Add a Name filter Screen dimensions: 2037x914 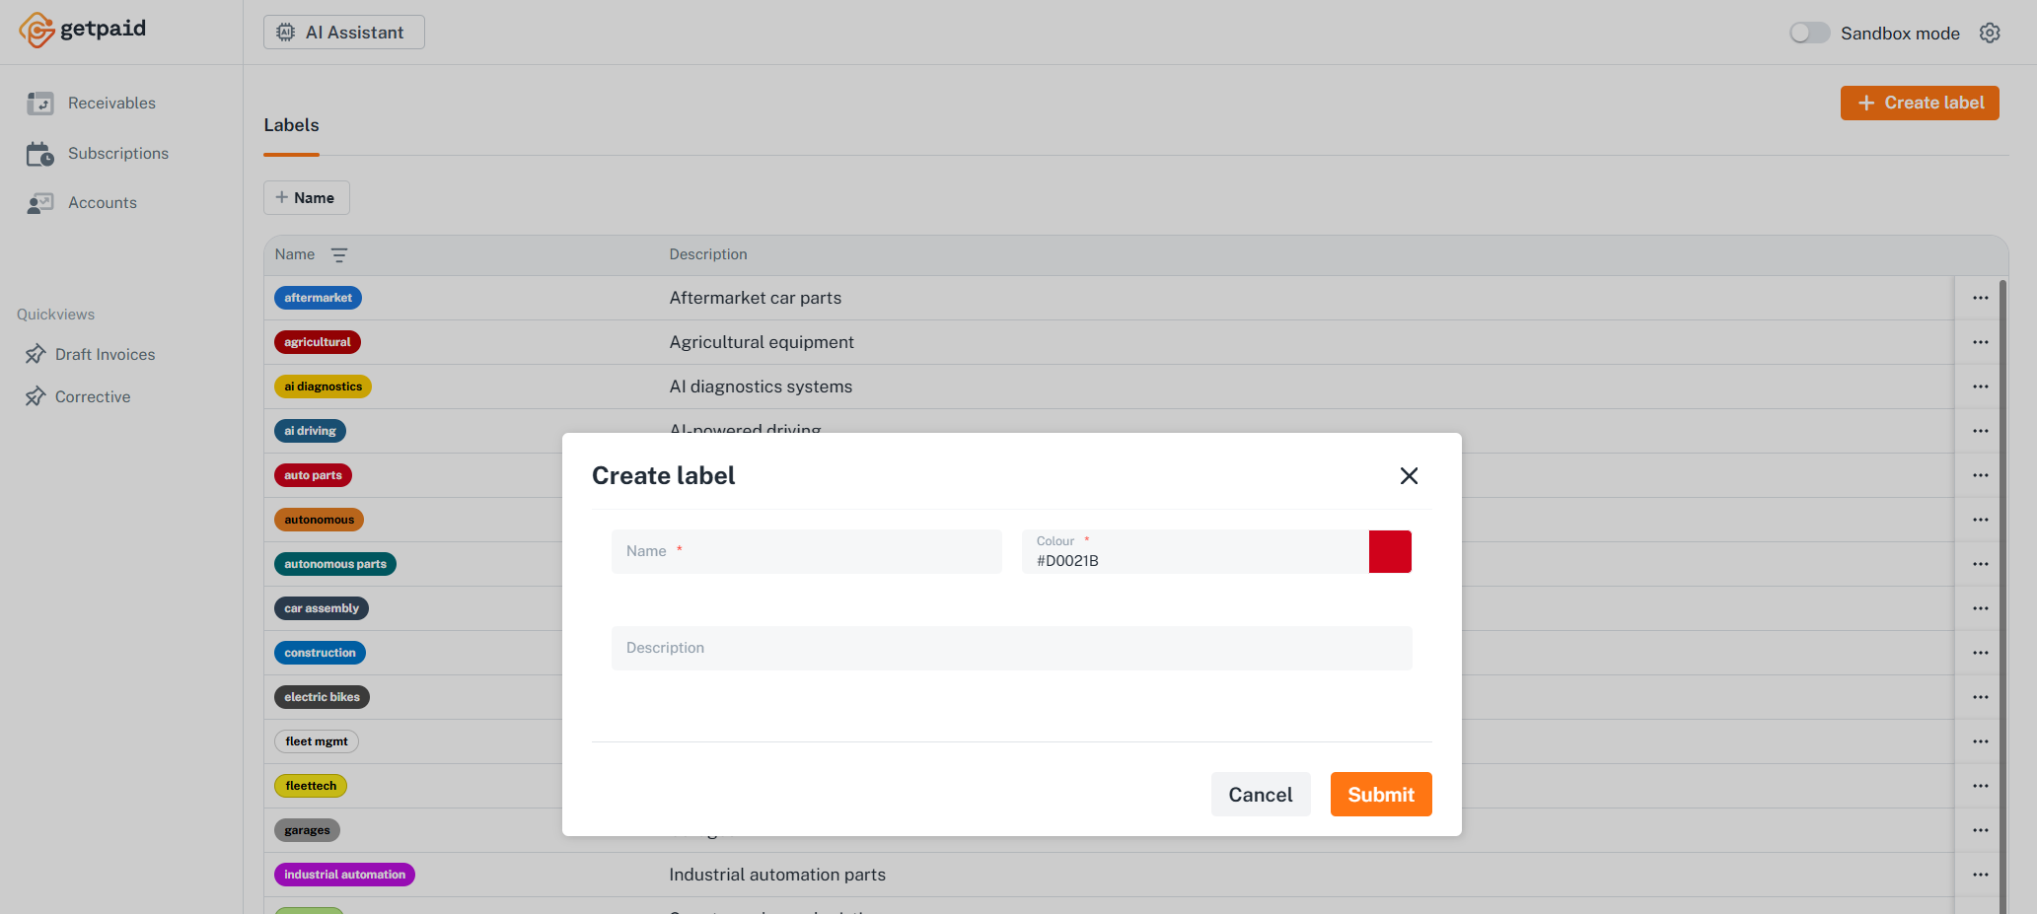306,198
